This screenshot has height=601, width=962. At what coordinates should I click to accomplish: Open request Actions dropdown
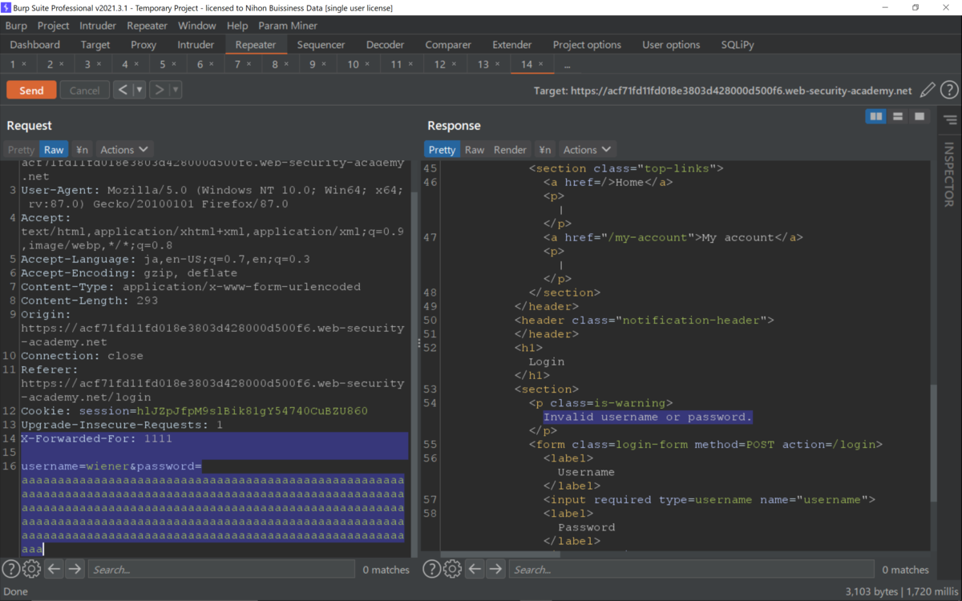click(124, 149)
